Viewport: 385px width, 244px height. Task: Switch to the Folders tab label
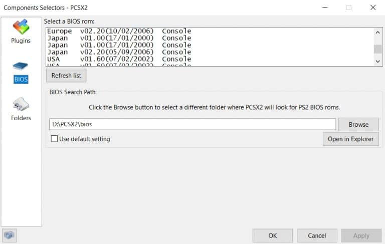tap(21, 118)
